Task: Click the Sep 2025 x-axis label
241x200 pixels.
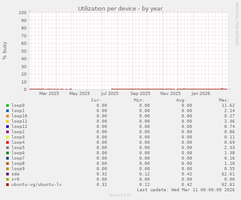Action: click(140, 94)
